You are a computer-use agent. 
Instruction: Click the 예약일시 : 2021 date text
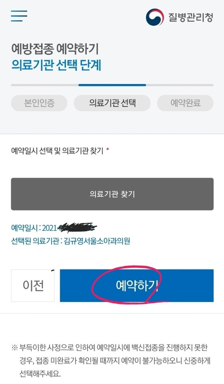34,228
